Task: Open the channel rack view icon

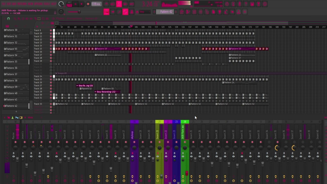Action: point(194,12)
